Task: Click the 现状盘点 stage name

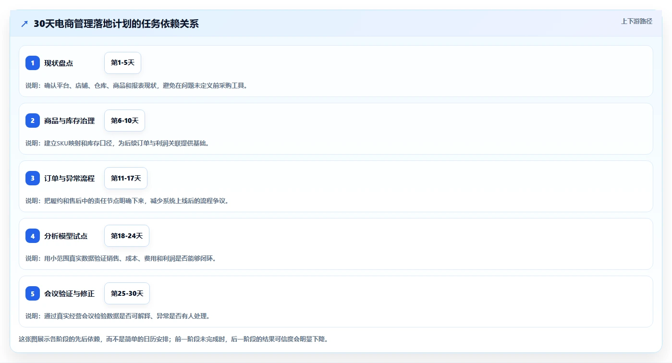Action: (x=59, y=63)
